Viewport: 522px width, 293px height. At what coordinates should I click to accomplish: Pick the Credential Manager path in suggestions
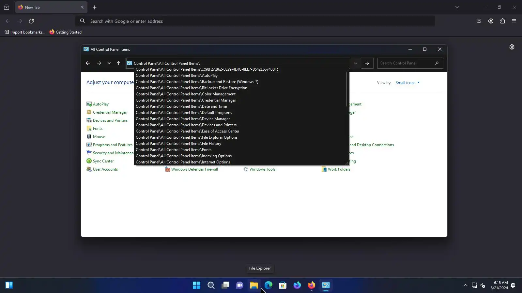point(240,100)
